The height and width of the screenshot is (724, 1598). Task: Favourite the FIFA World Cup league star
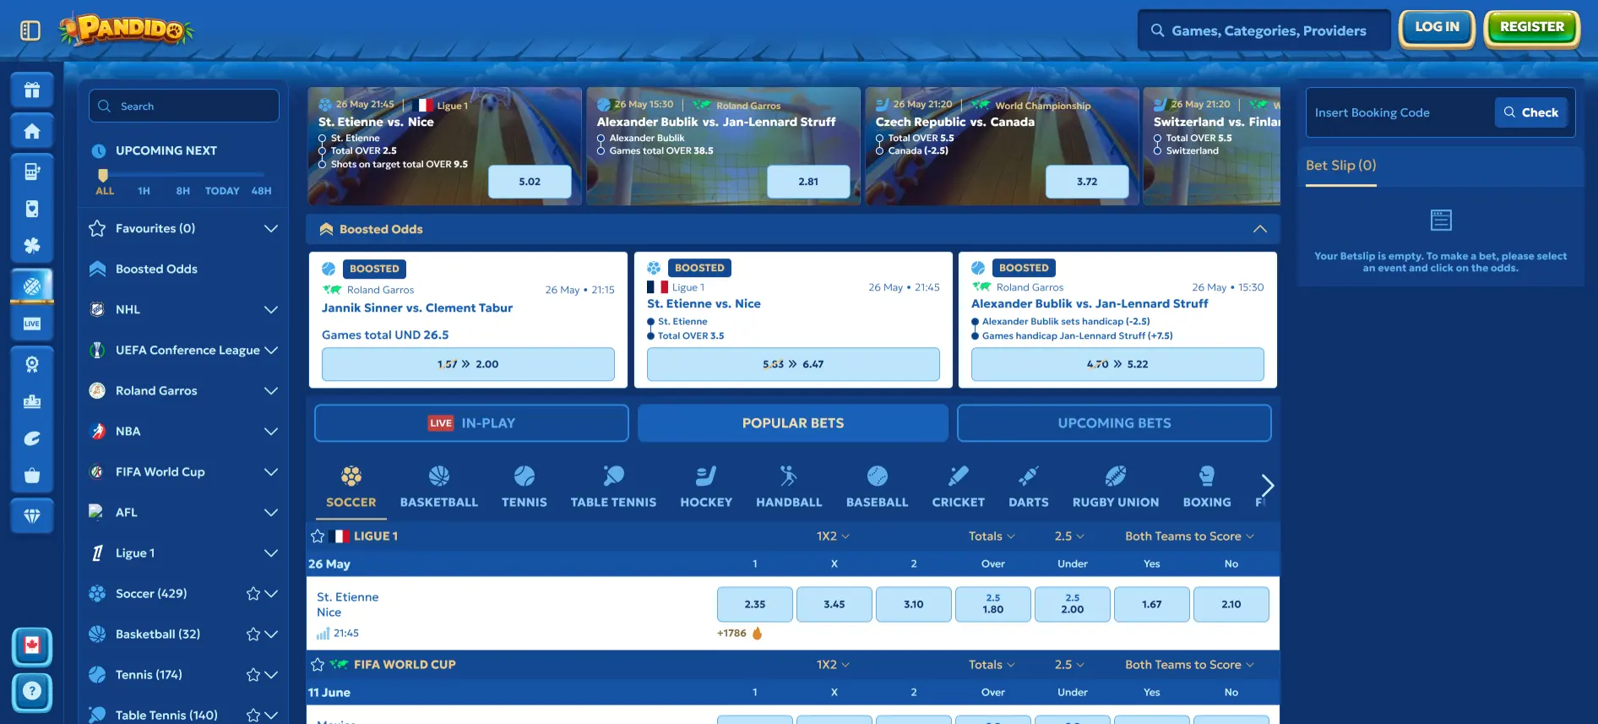[318, 664]
